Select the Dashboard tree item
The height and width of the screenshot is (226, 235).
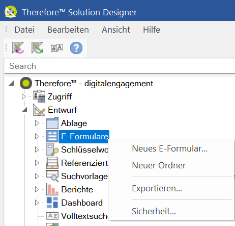tap(82, 203)
